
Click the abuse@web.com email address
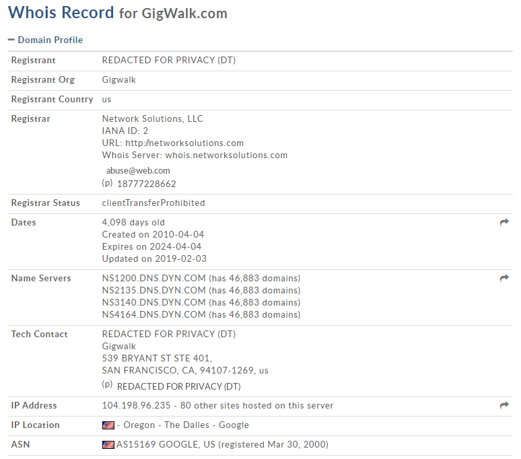click(x=138, y=171)
